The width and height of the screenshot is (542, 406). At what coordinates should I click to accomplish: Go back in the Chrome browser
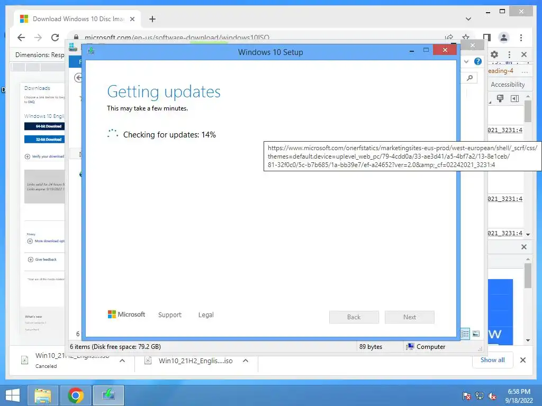point(21,38)
